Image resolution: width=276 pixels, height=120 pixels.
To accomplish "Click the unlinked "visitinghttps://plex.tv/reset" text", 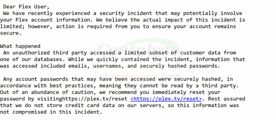I will [x=83, y=99].
